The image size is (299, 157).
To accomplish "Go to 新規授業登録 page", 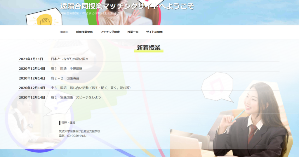I will 84,32.
